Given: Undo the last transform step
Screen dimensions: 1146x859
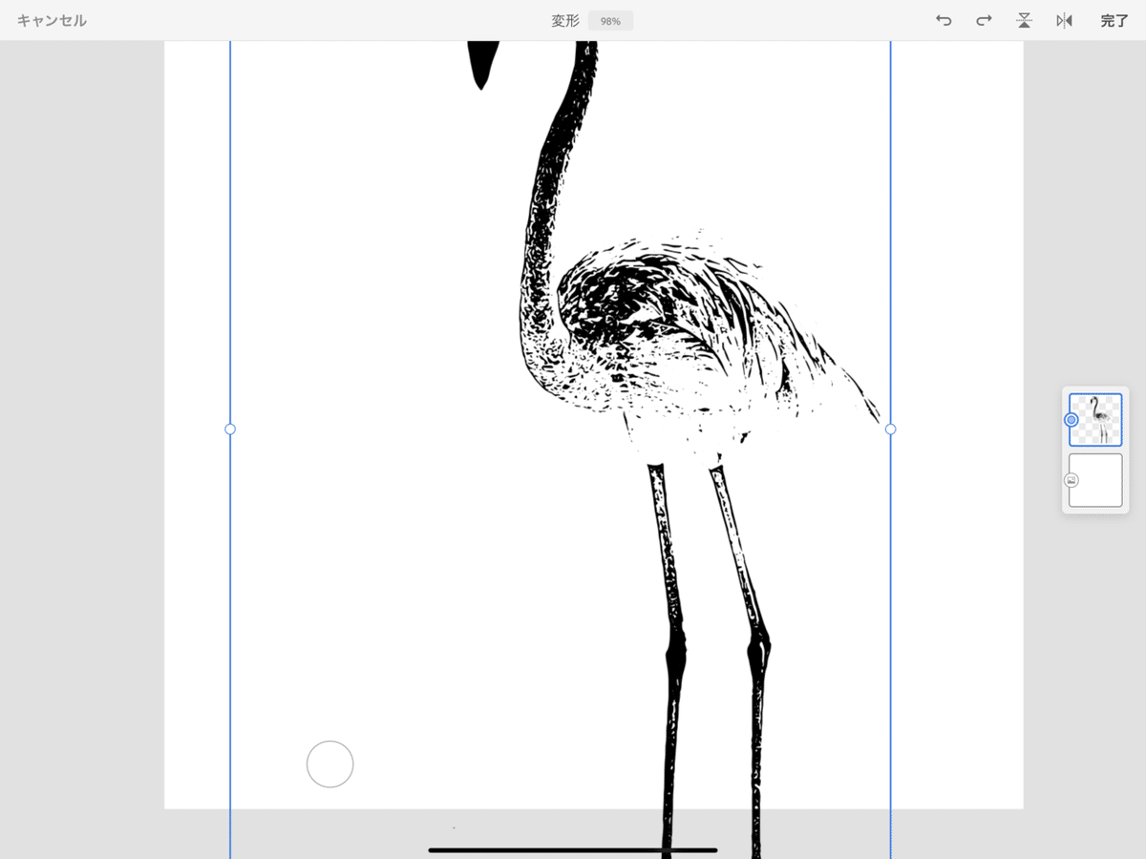Looking at the screenshot, I should click(x=944, y=20).
